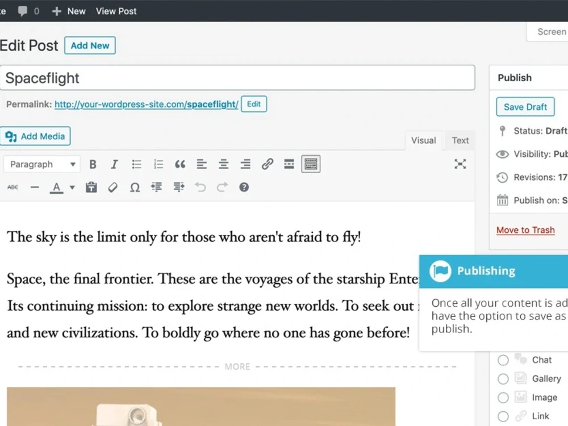
Task: Open the special character omega tool
Action: [x=135, y=187]
